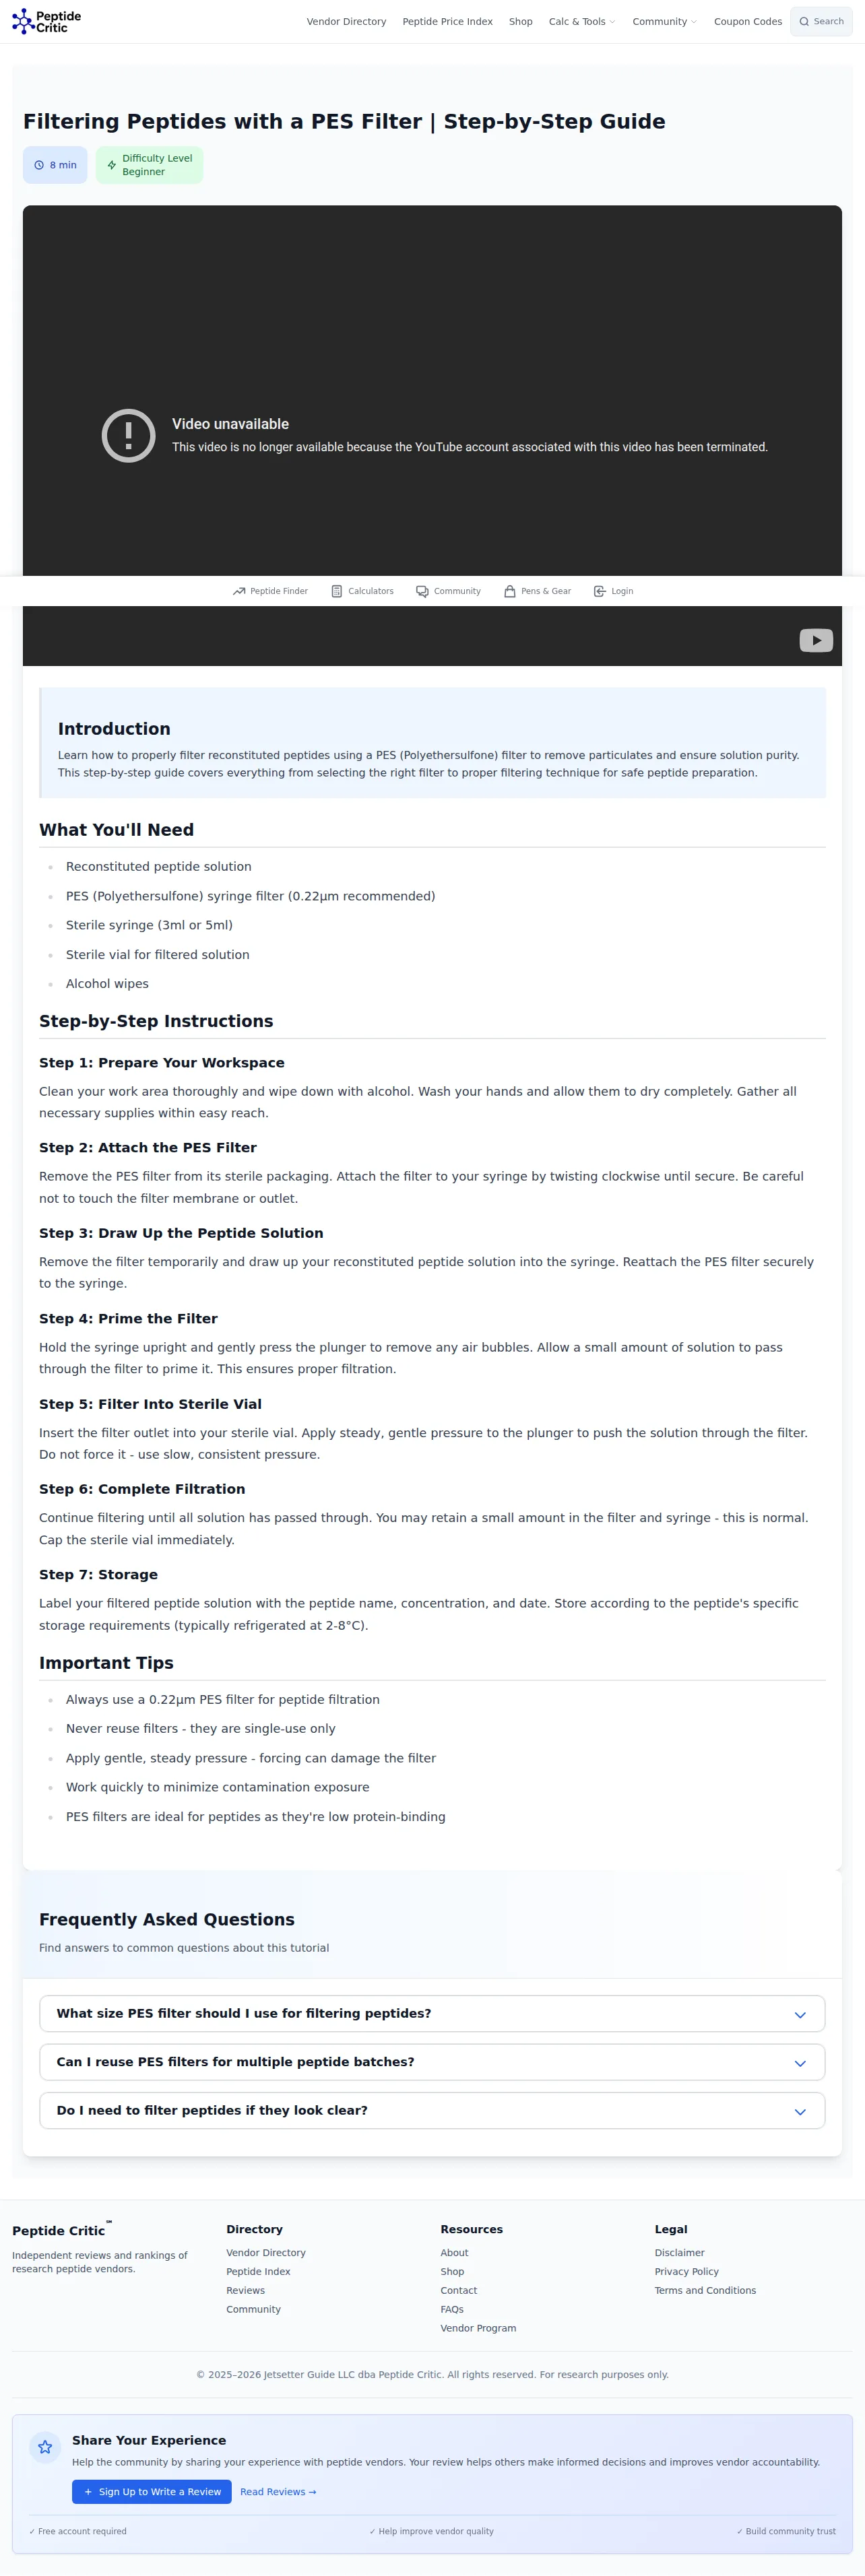Expand 'Do I need to filter peptides' question
The width and height of the screenshot is (865, 2576).
(432, 2110)
